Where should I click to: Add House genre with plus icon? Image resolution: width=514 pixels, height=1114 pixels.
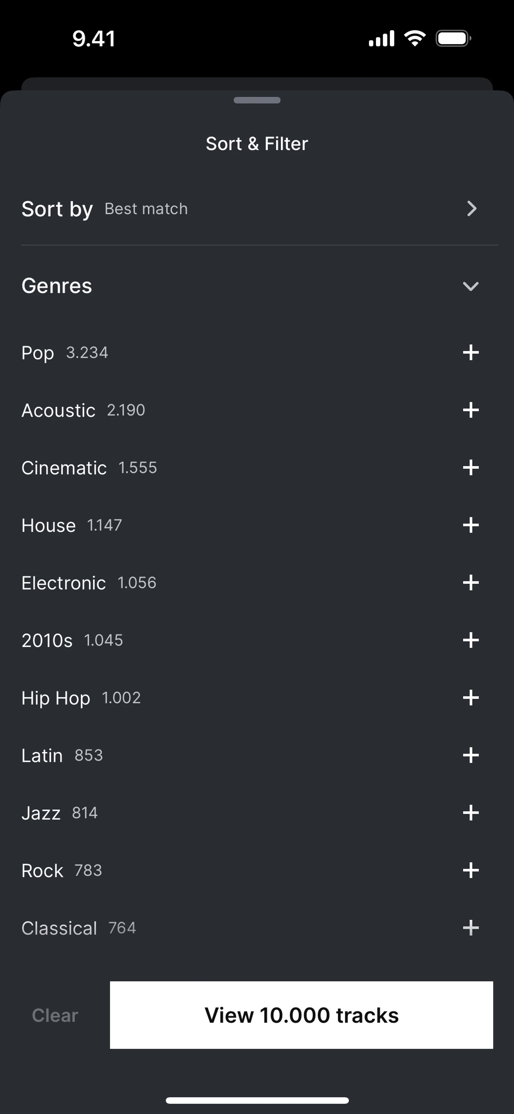pos(470,525)
